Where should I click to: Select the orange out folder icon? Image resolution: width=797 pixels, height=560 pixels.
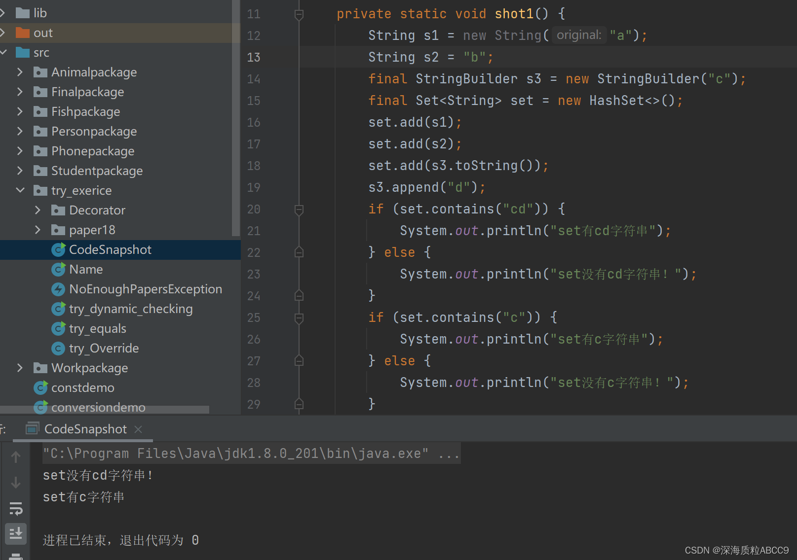pos(23,33)
